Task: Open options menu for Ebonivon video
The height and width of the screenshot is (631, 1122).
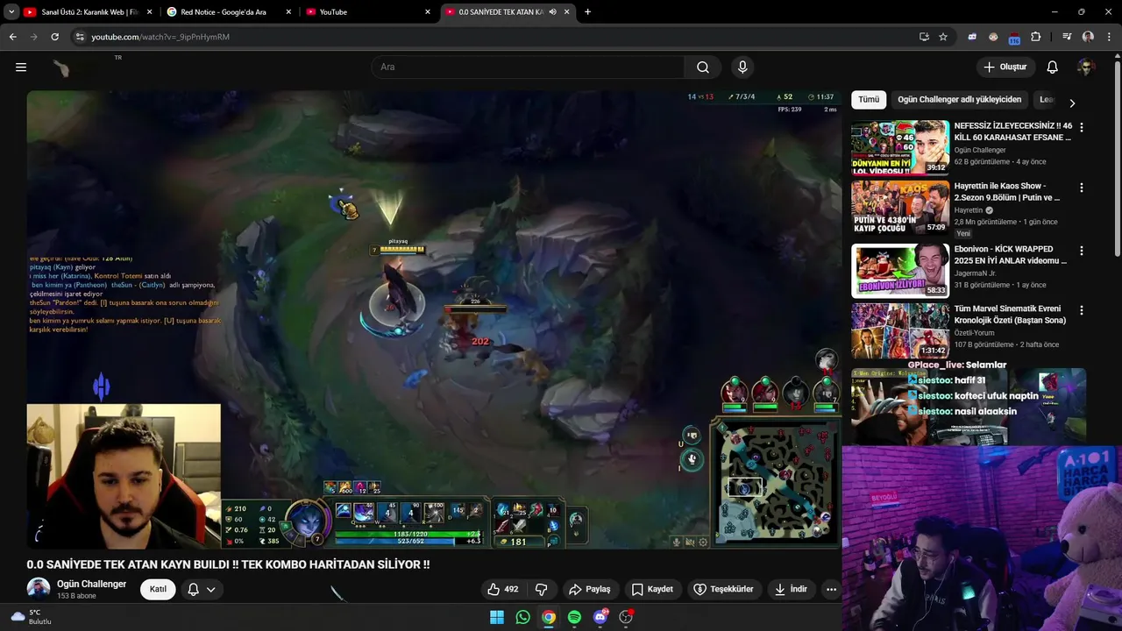Action: tap(1081, 251)
